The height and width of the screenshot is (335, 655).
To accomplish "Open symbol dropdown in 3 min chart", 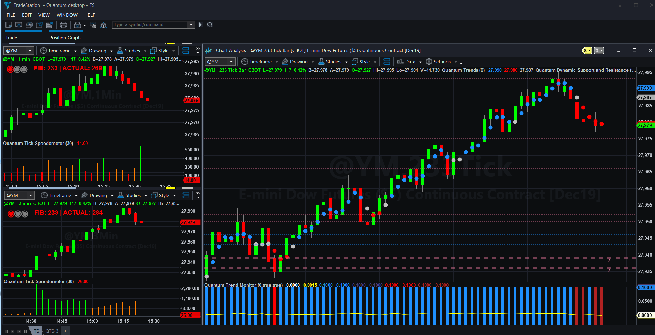I will click(x=31, y=195).
